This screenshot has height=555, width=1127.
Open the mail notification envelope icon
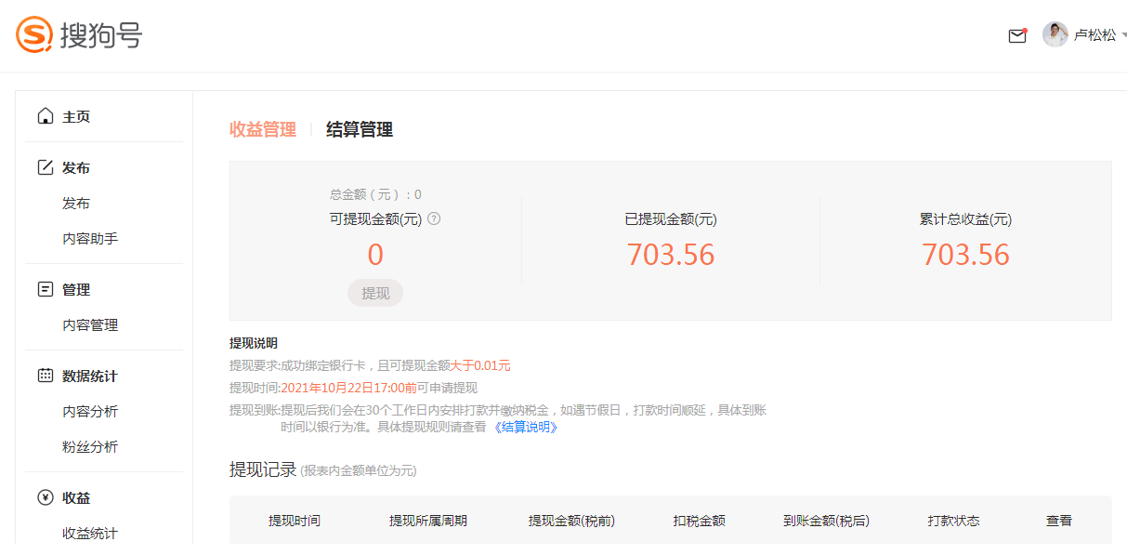[1016, 34]
